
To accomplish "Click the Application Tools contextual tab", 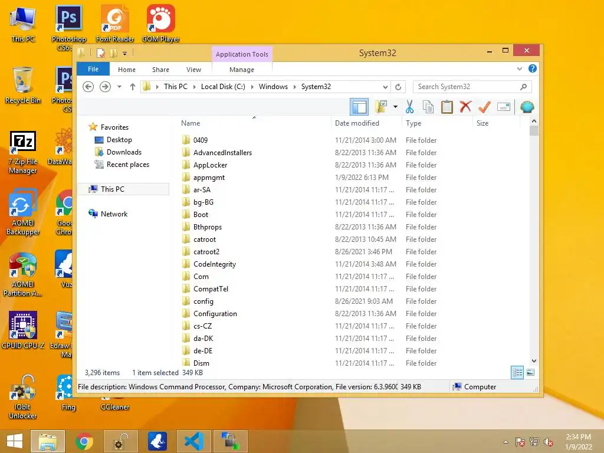I will click(242, 54).
